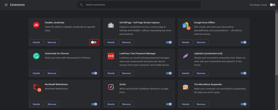Screen dimensions: 278x110
Task: Click the GoFullPage camera icon
Action: point(111,25)
